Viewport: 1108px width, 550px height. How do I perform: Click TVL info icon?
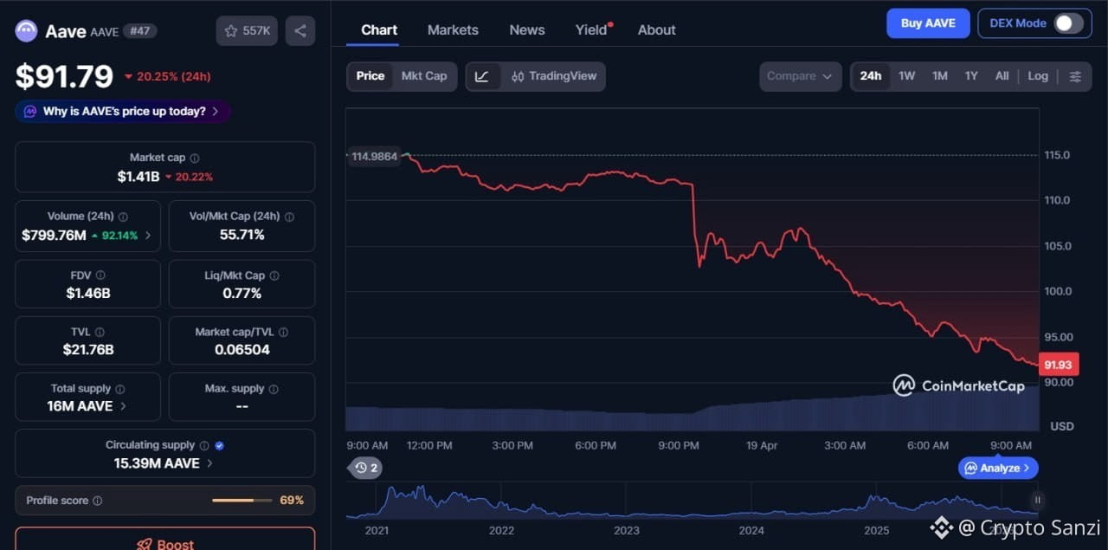click(x=100, y=332)
